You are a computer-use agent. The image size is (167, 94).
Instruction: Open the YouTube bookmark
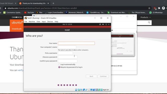(x=29, y=13)
